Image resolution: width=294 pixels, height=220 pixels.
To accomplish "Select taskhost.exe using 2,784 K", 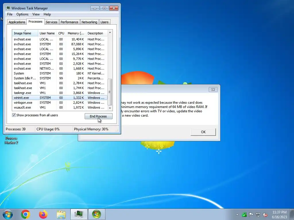I will click(x=60, y=83).
